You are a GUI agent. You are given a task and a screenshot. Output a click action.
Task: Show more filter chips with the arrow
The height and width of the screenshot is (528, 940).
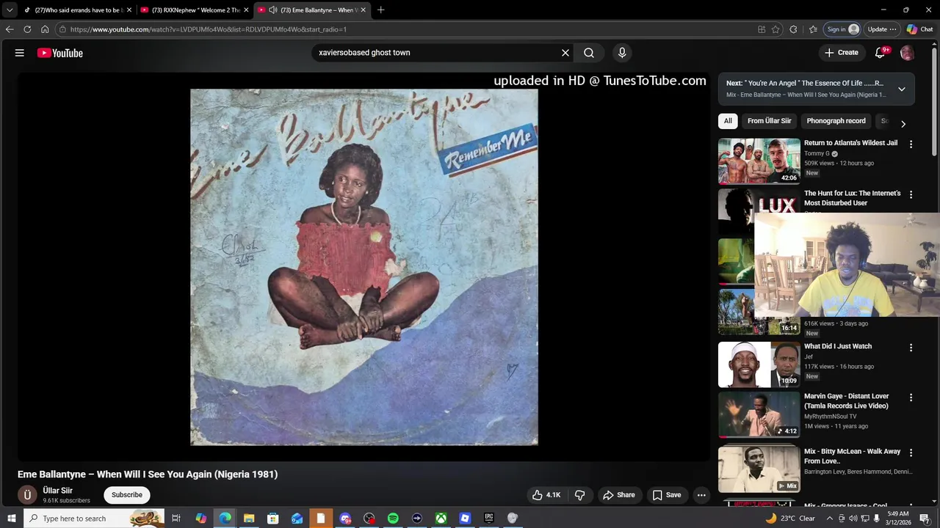(903, 124)
